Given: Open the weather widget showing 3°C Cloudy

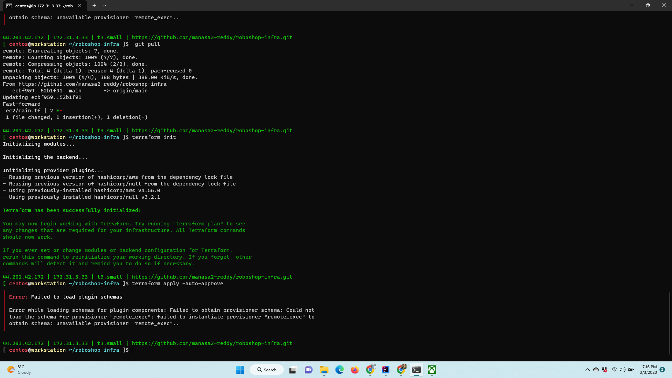Looking at the screenshot, I should click(x=19, y=370).
